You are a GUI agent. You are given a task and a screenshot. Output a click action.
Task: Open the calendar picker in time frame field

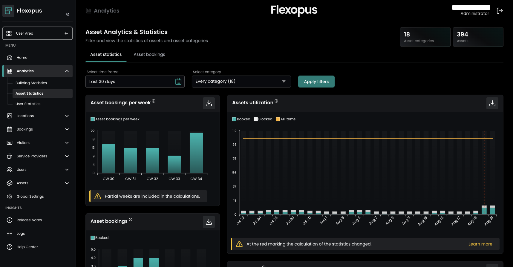tap(178, 82)
